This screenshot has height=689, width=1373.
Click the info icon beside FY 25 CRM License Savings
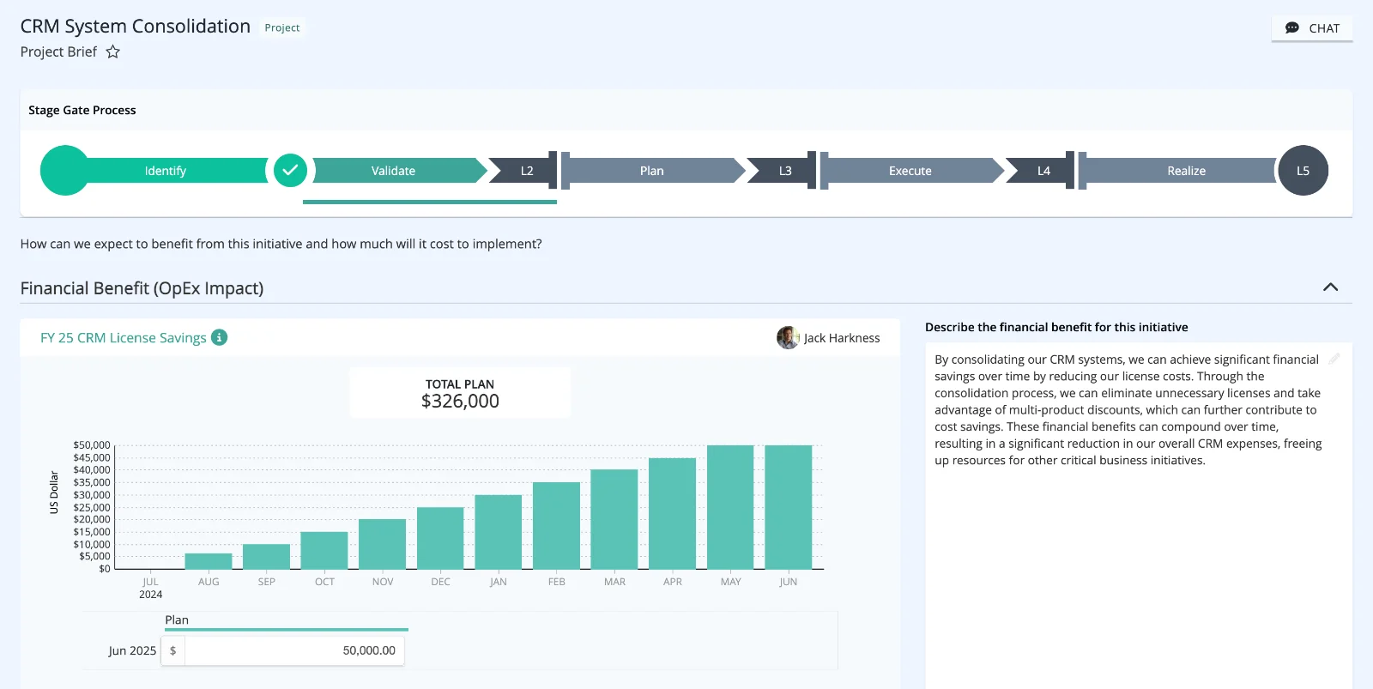point(220,337)
